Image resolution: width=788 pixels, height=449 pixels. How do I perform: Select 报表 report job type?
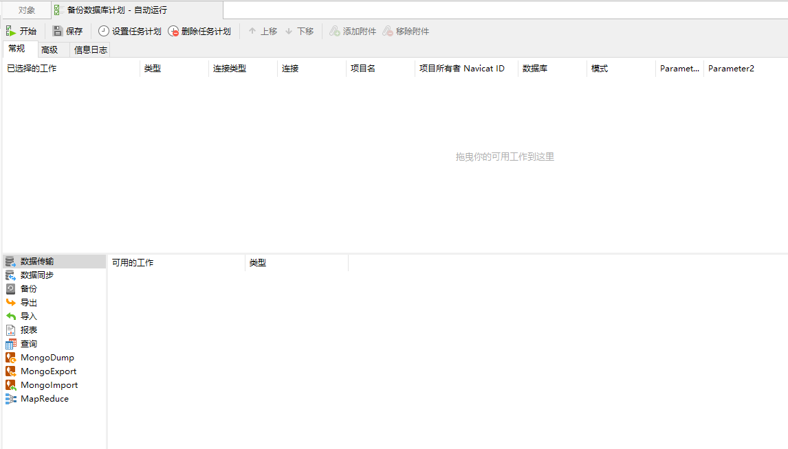[29, 330]
